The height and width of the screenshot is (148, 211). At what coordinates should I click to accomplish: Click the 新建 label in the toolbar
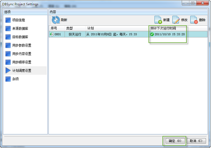pyautogui.click(x=166, y=20)
